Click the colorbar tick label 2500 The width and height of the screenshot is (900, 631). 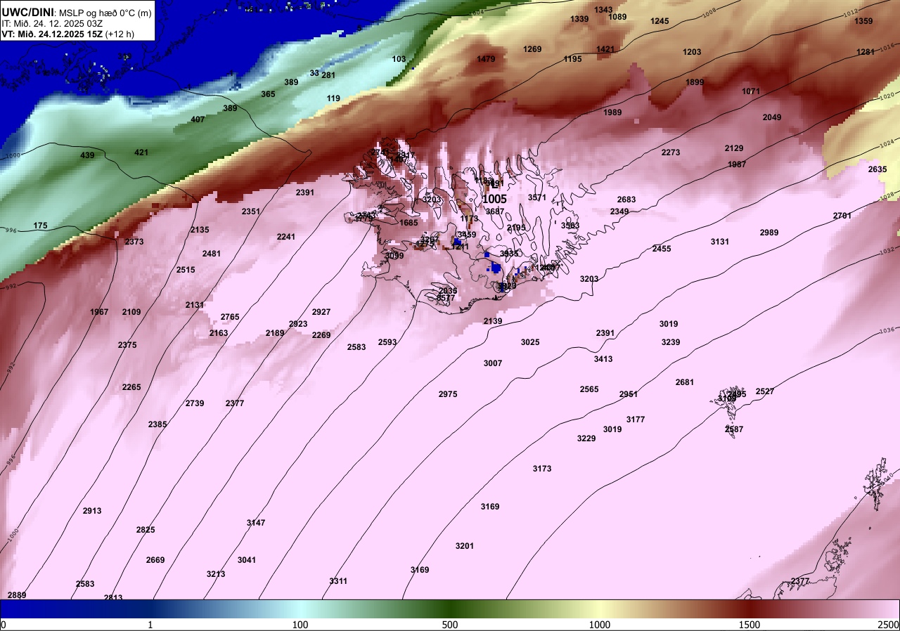889,625
